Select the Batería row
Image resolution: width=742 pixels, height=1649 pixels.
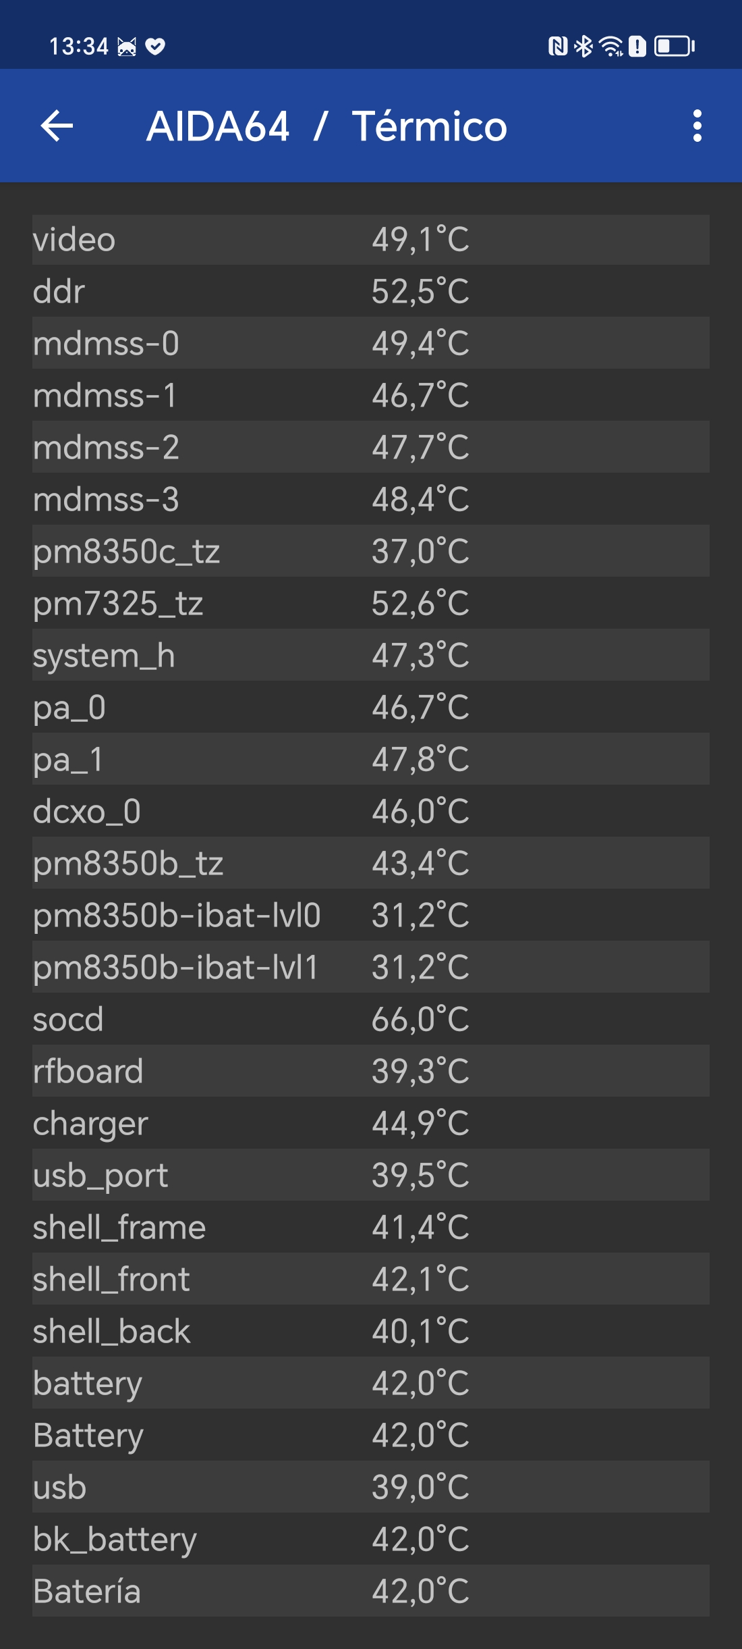point(371,1591)
